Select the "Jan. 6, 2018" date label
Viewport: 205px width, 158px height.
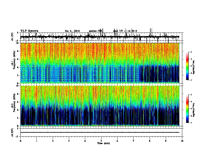tap(72, 31)
